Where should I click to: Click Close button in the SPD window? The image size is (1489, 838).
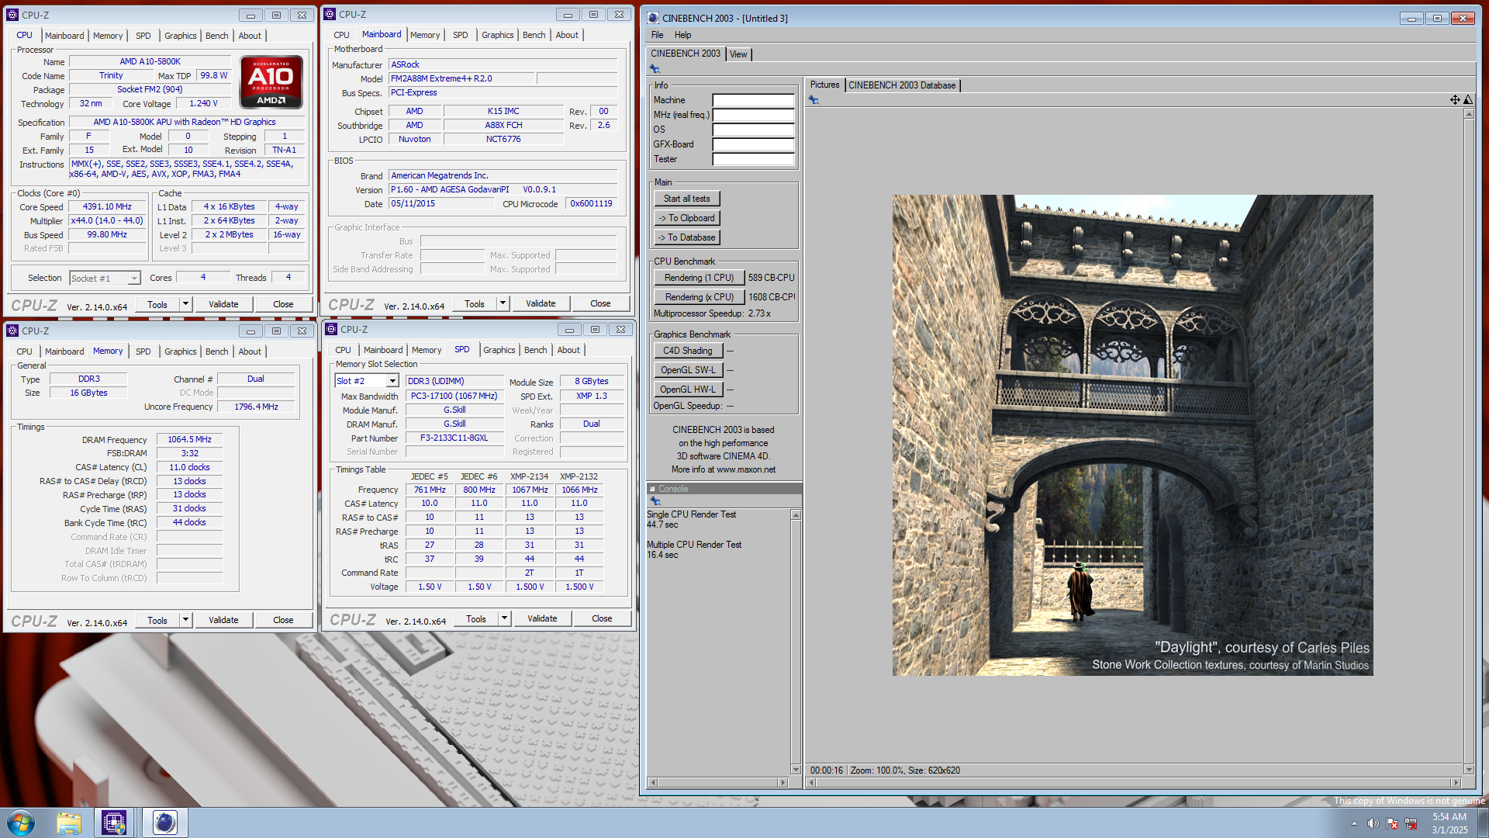point(602,618)
